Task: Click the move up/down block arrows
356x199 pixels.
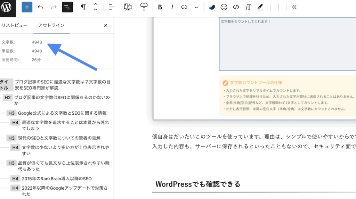Action: point(96,7)
